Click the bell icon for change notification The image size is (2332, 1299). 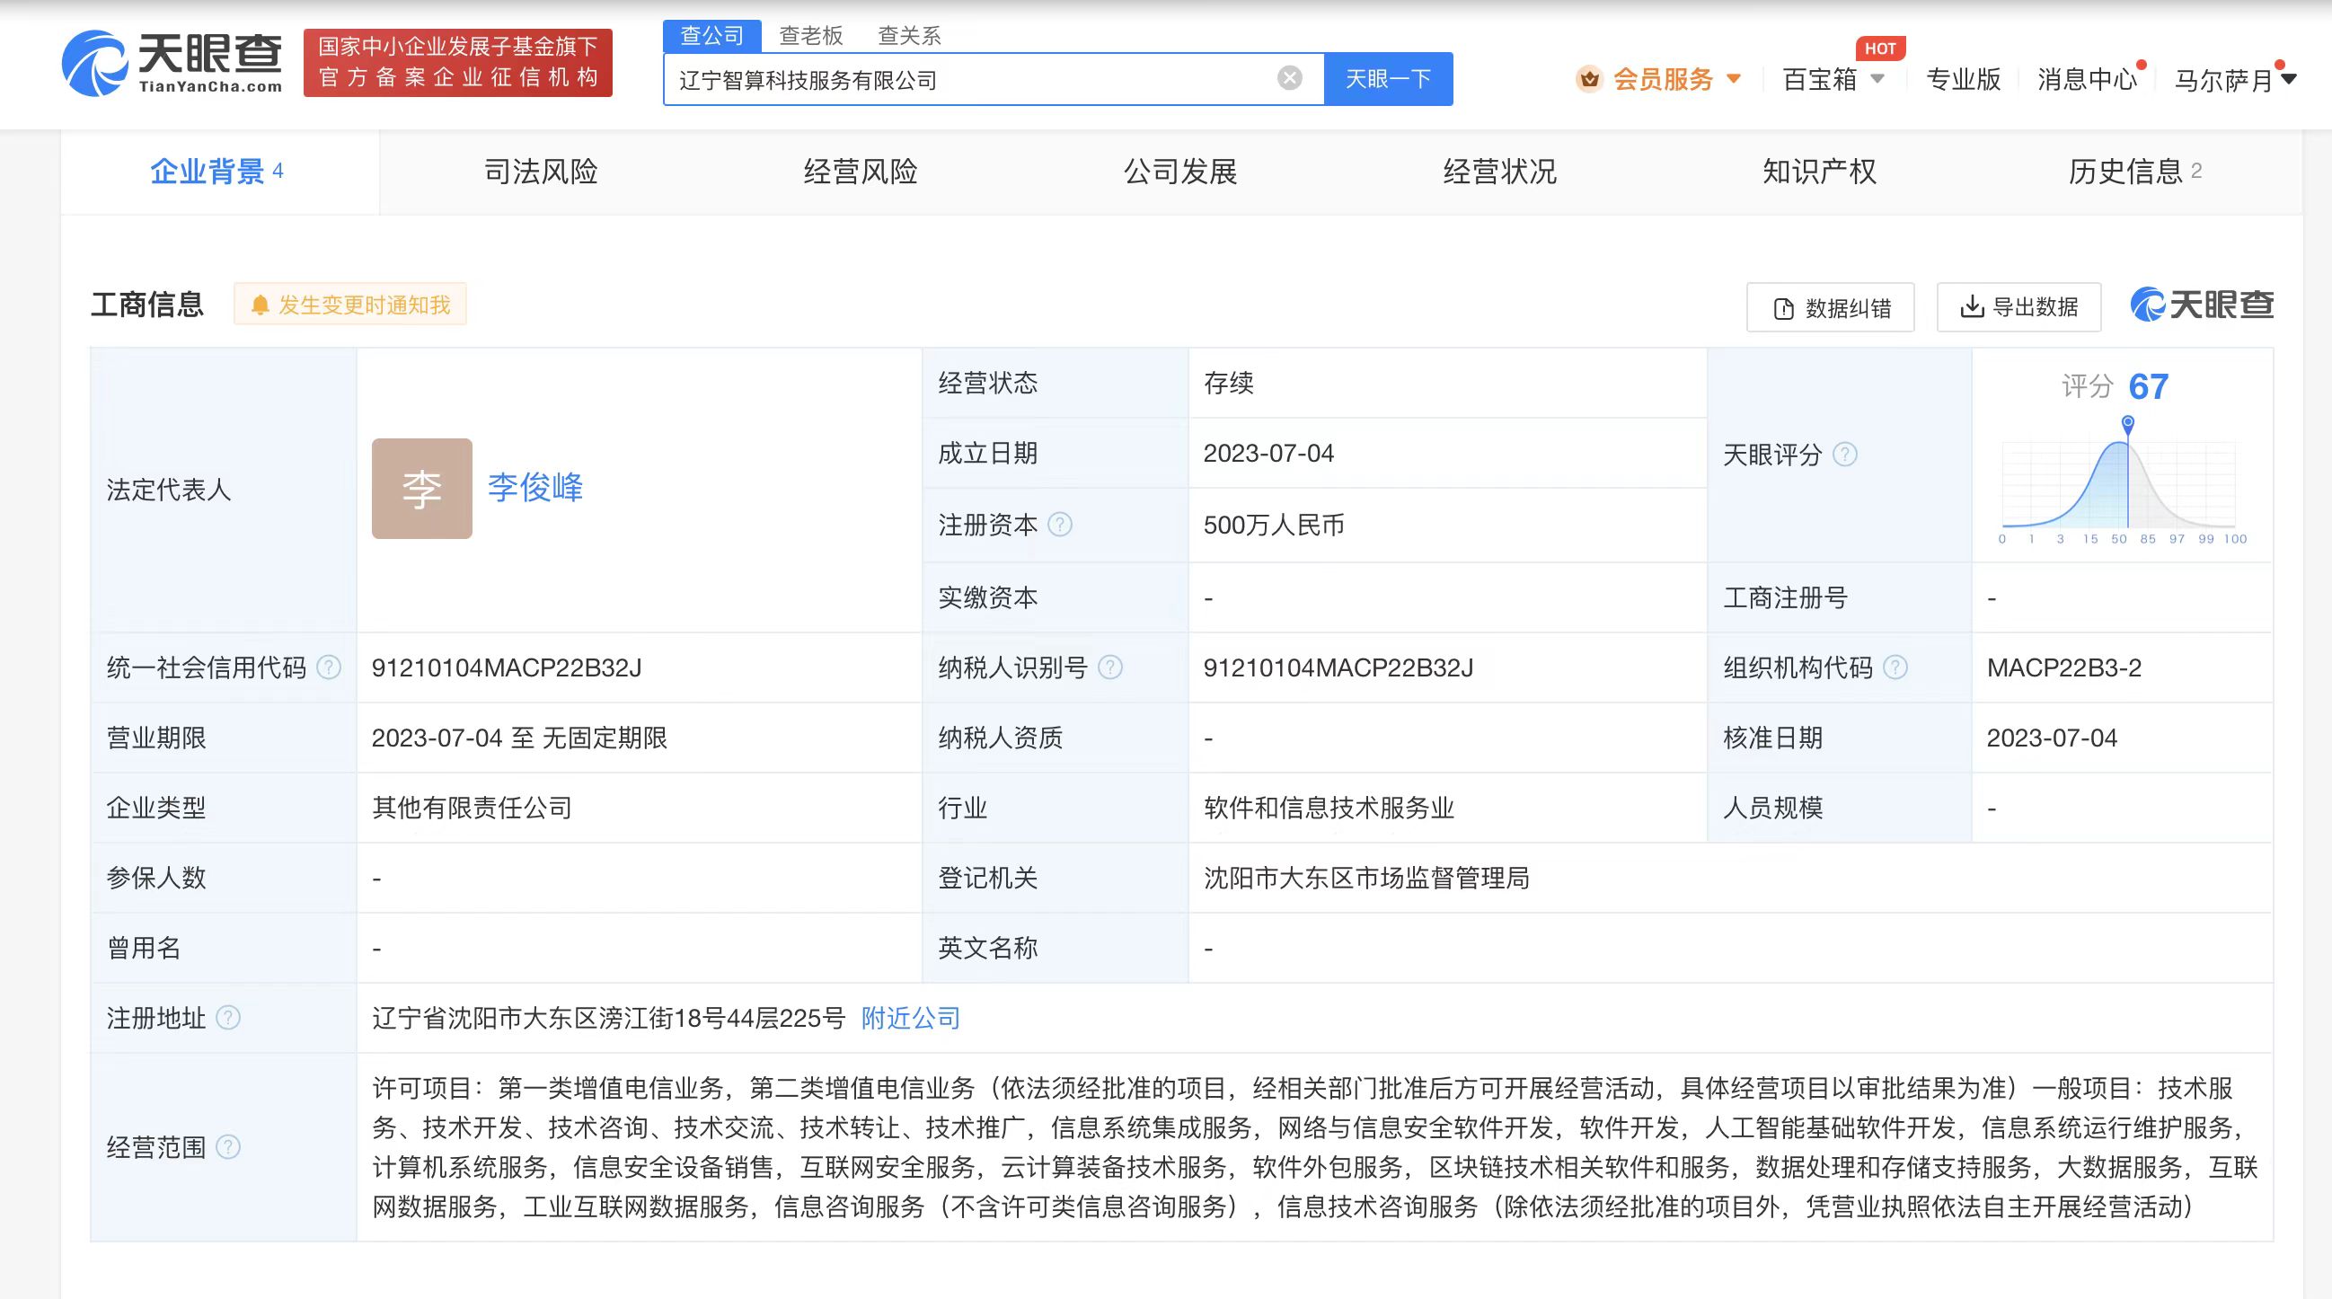coord(260,305)
